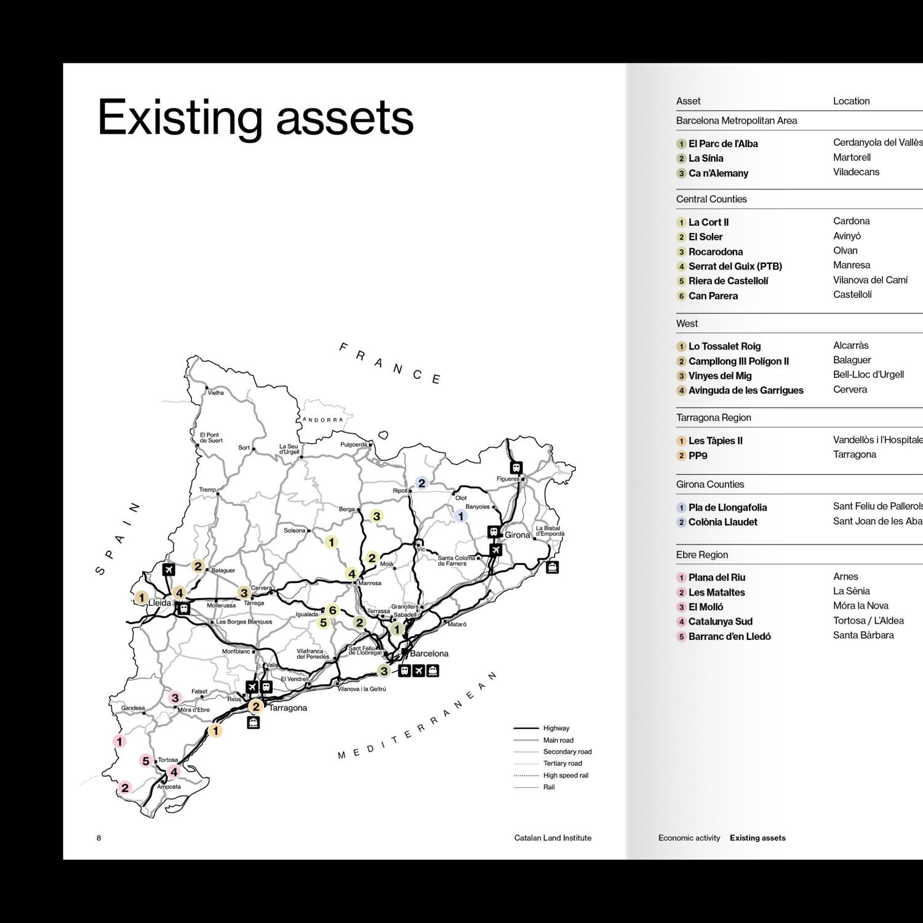The width and height of the screenshot is (923, 923).
Task: Click the 'Existing assets' page title
Action: (255, 117)
